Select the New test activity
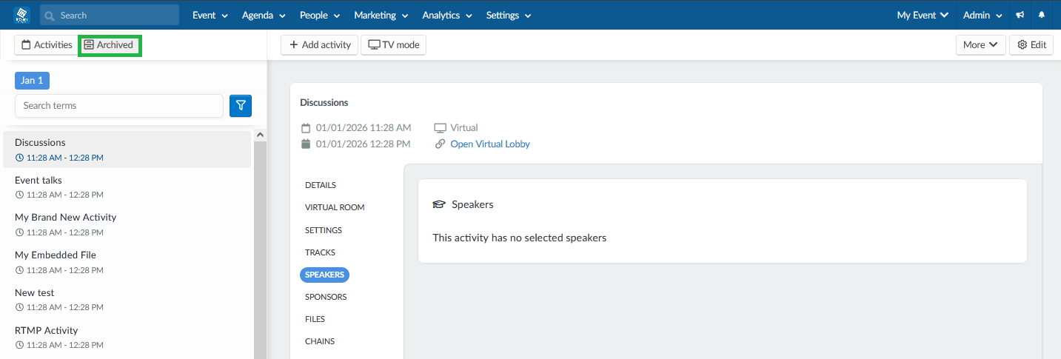This screenshot has height=359, width=1061. pos(127,300)
